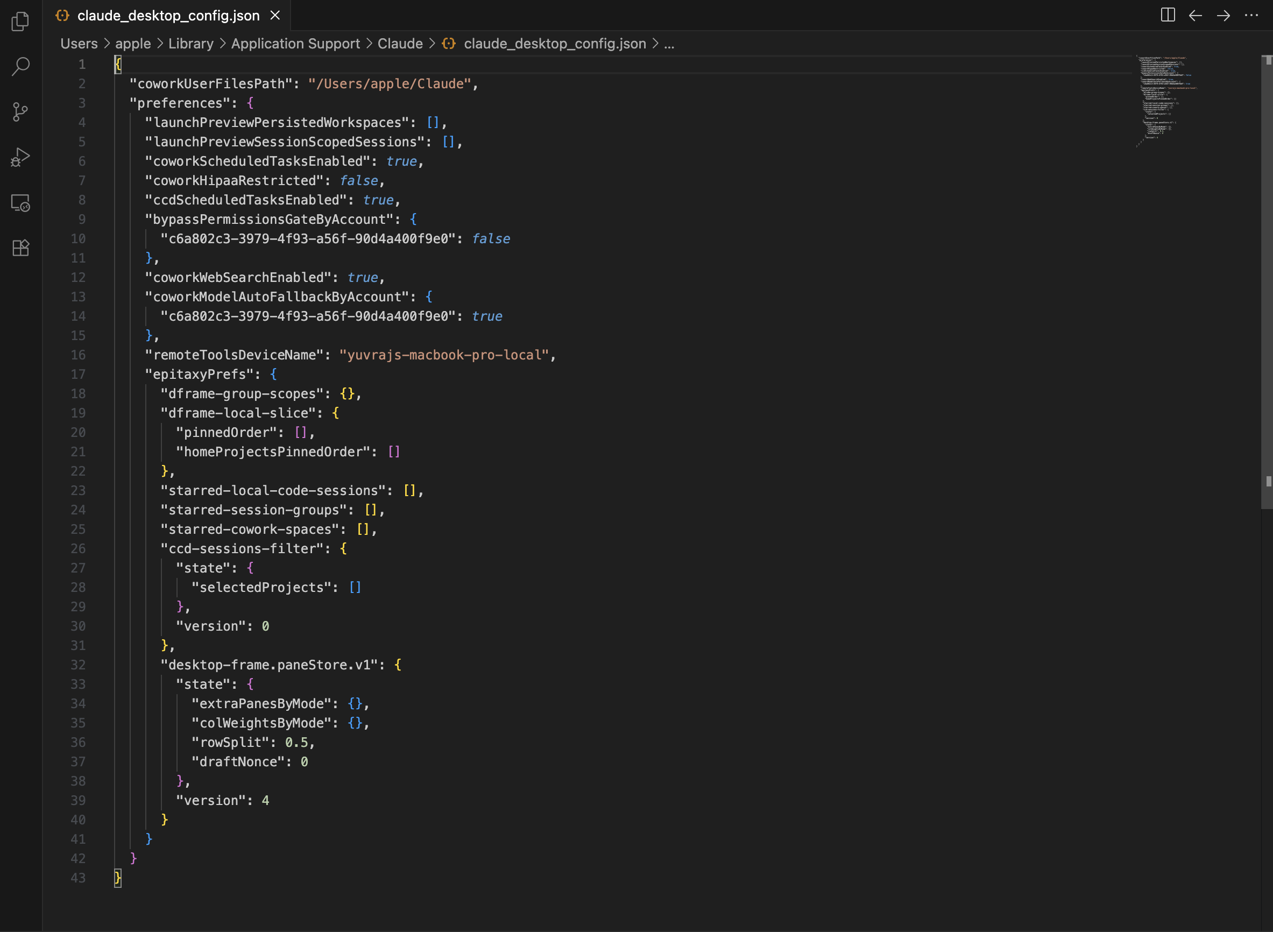1273x932 pixels.
Task: Click "starred-local-code-sessions" key
Action: [273, 490]
